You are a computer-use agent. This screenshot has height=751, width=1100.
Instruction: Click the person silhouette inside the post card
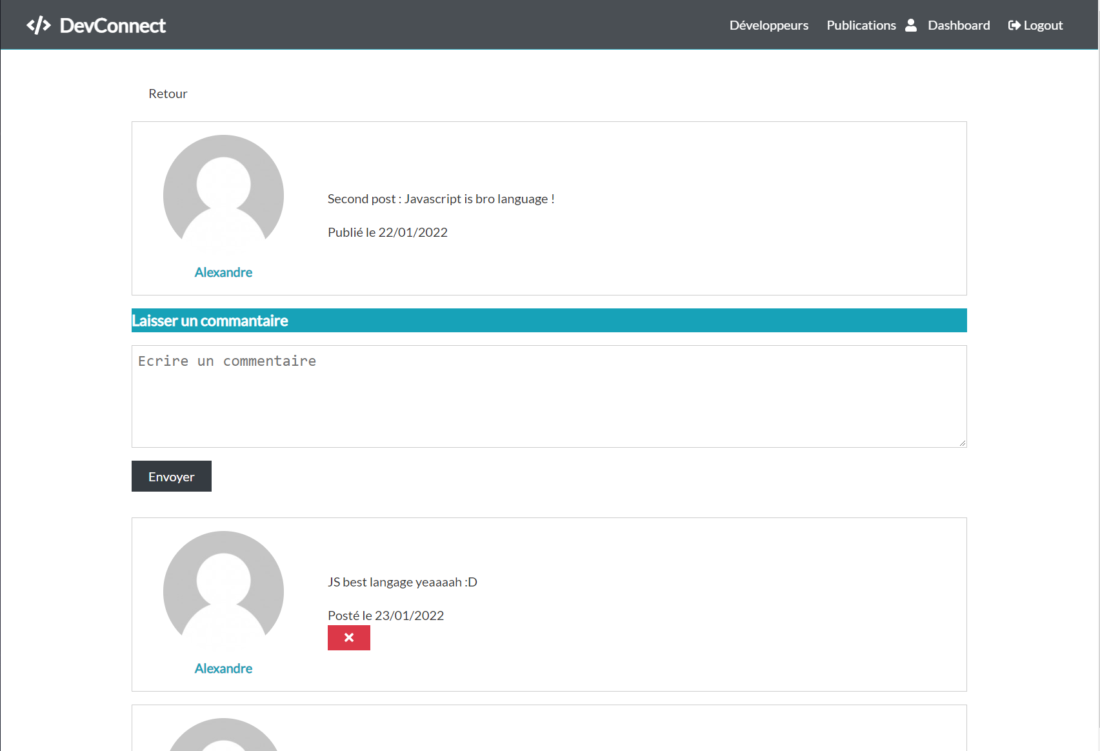pos(223,195)
